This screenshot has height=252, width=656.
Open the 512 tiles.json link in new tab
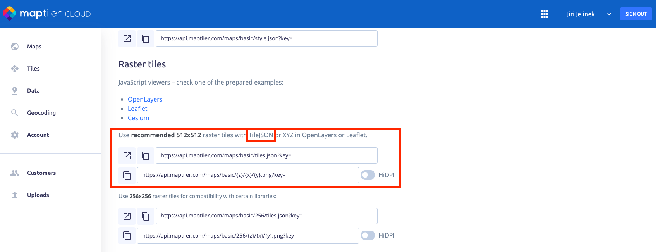coord(127,156)
